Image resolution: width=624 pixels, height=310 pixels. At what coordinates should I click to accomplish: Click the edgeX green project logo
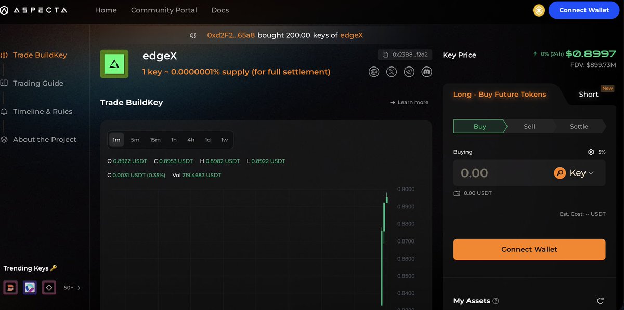114,64
